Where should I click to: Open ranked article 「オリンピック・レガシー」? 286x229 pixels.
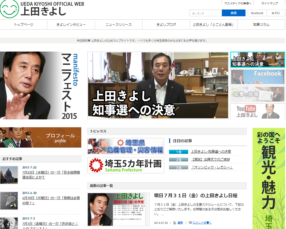pyautogui.click(x=212, y=167)
